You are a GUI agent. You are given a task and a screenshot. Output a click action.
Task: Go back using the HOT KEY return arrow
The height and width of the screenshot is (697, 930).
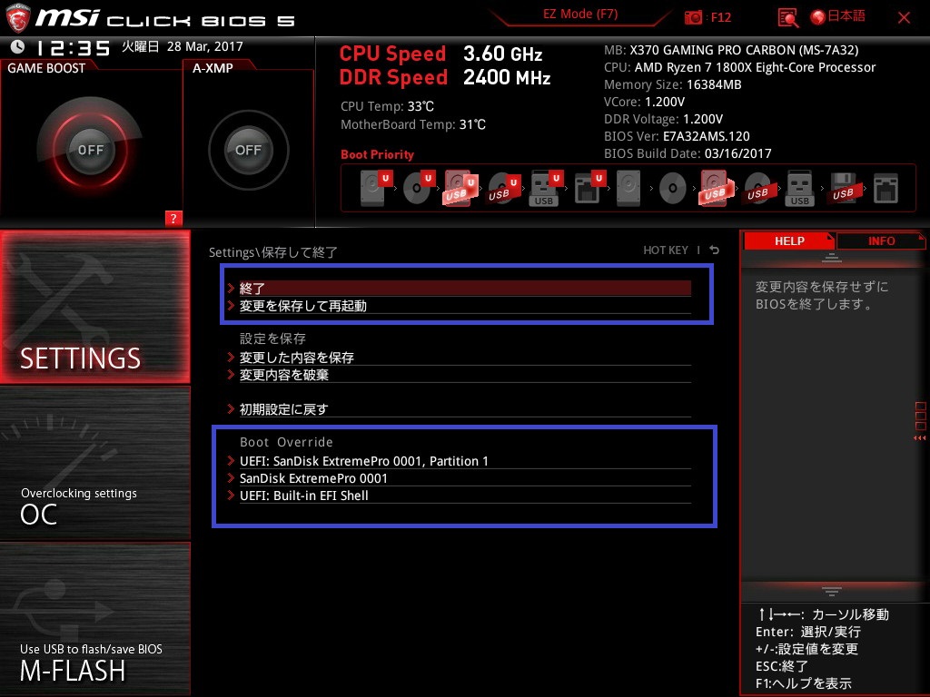(715, 250)
